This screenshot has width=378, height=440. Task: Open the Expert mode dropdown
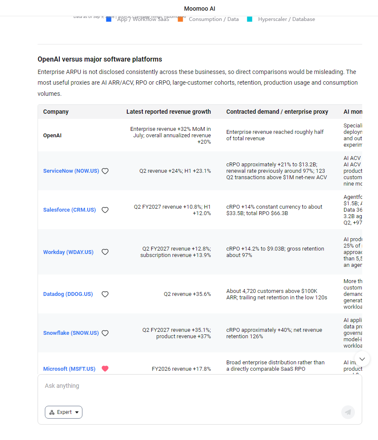pos(64,412)
